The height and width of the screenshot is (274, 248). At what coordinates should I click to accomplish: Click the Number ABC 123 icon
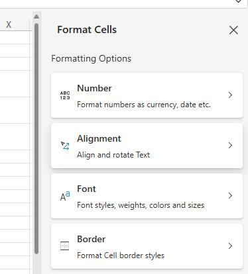pos(65,95)
